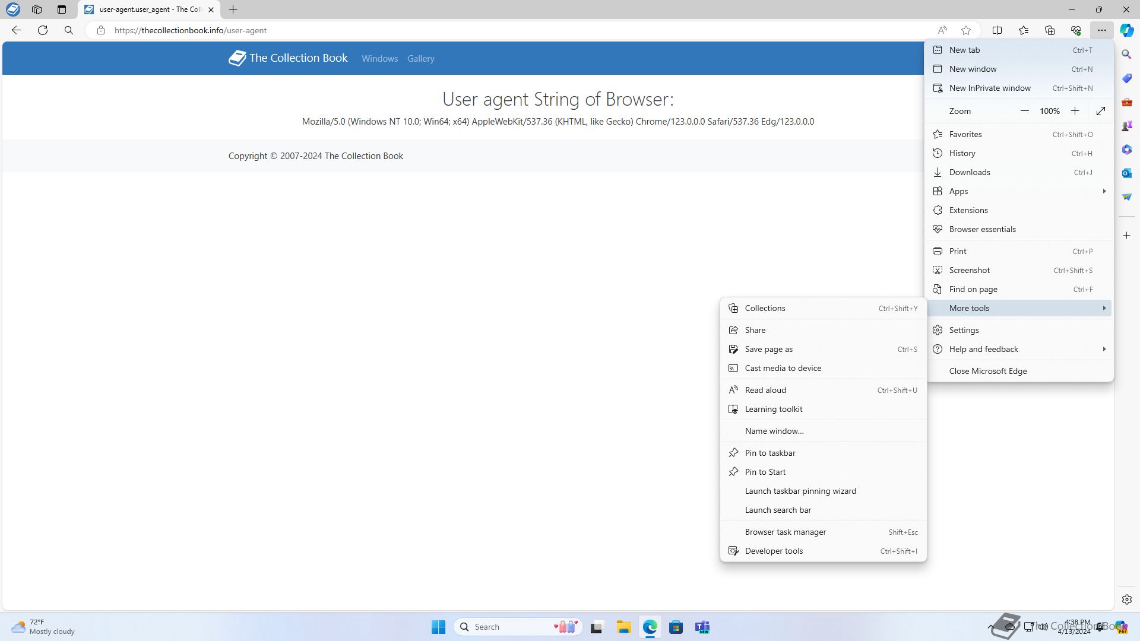The width and height of the screenshot is (1140, 641).
Task: Select Screenshot menu entry
Action: point(1019,270)
